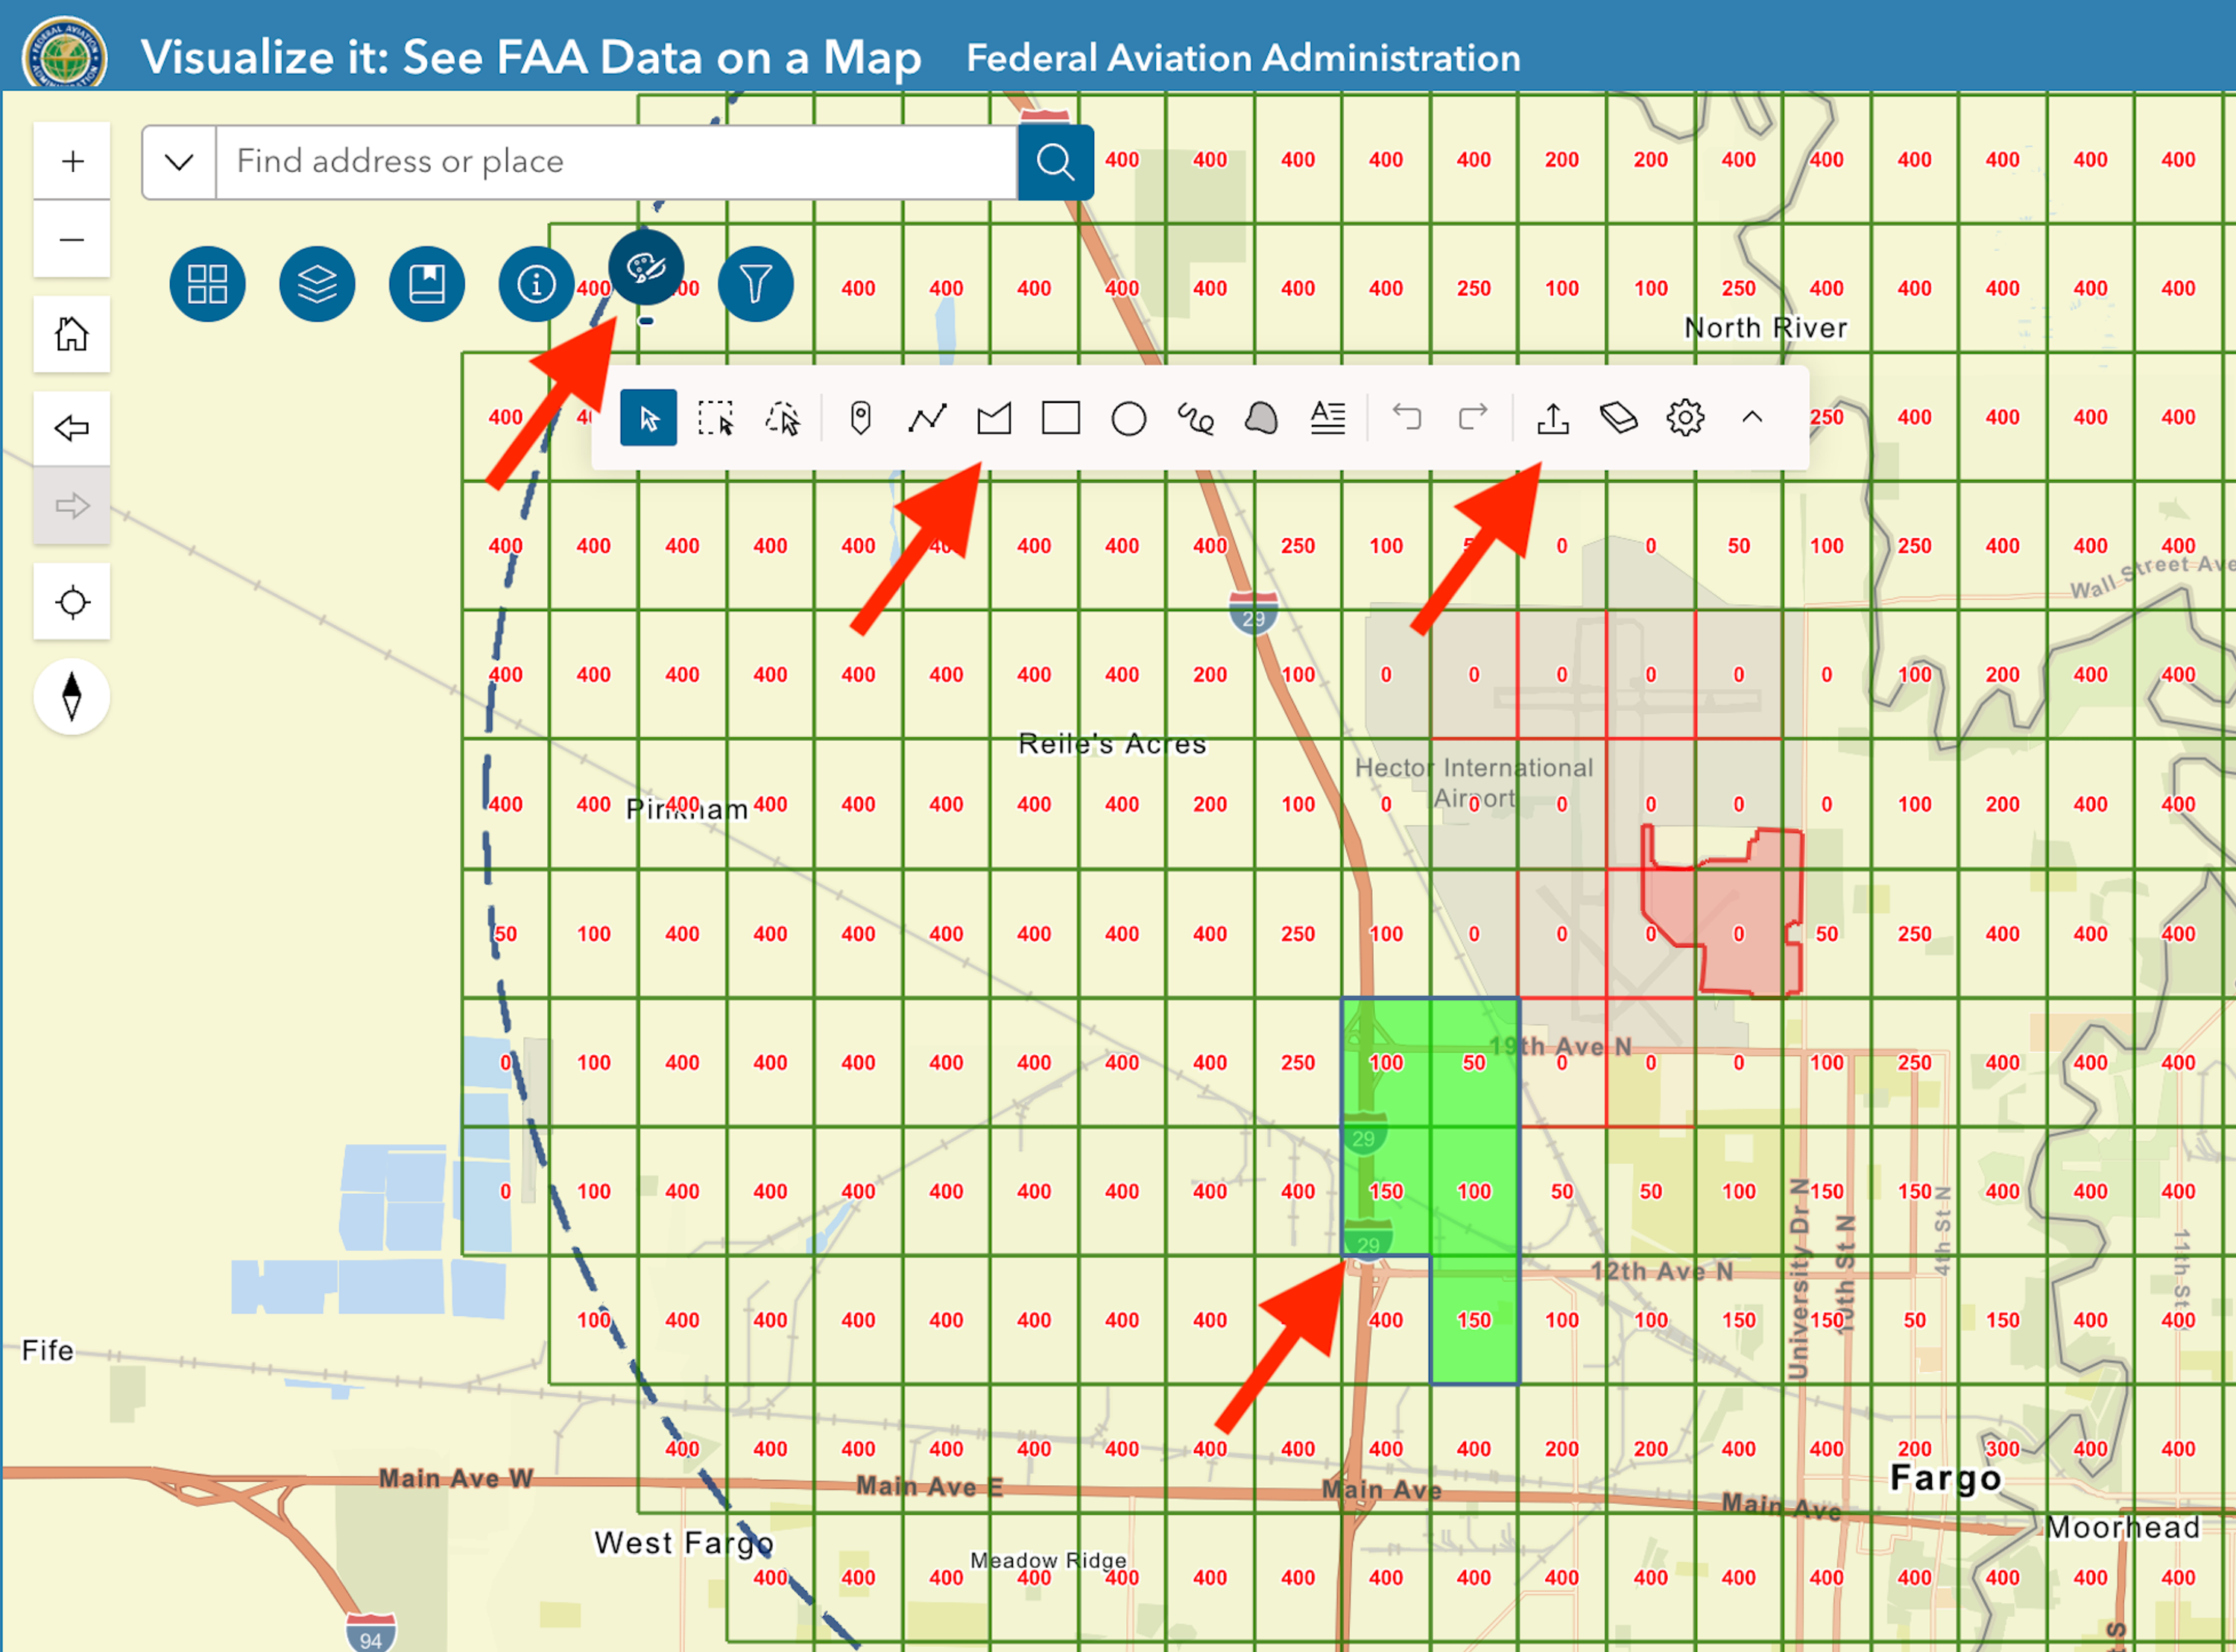
Task: Open the Basemap Gallery grid widget
Action: pos(207,284)
